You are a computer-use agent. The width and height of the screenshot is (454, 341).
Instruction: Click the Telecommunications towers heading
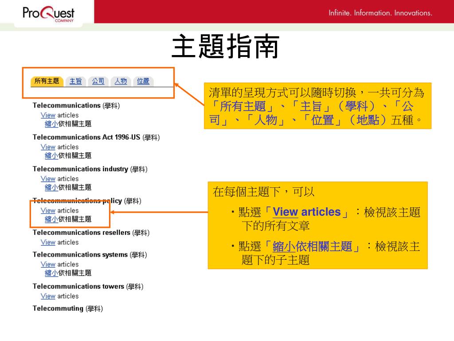tap(88, 286)
